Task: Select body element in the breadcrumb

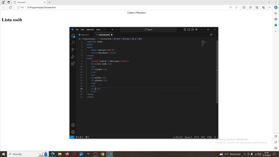Action: (x=126, y=39)
